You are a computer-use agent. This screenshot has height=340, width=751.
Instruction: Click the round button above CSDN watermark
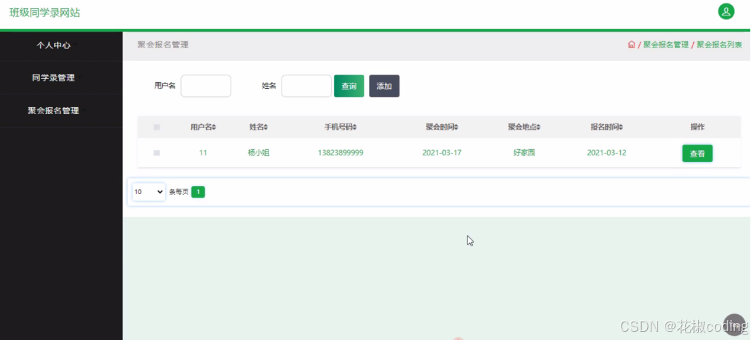pos(734,324)
